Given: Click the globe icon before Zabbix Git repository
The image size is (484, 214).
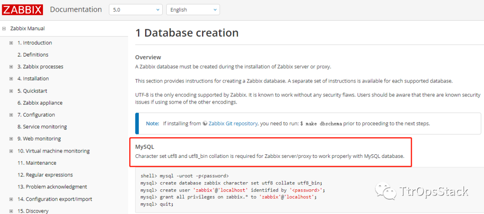Looking at the screenshot, I should [205, 123].
